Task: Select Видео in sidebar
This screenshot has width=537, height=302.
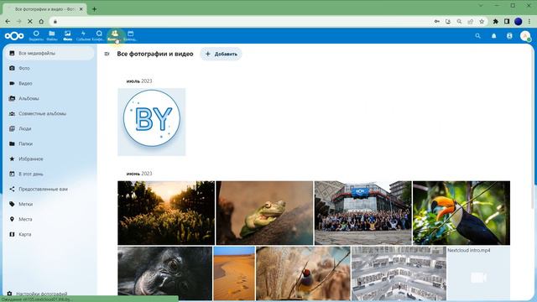Action: pyautogui.click(x=50, y=83)
